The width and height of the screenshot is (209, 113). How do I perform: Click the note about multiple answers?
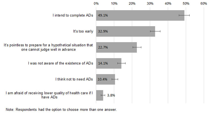61,109
